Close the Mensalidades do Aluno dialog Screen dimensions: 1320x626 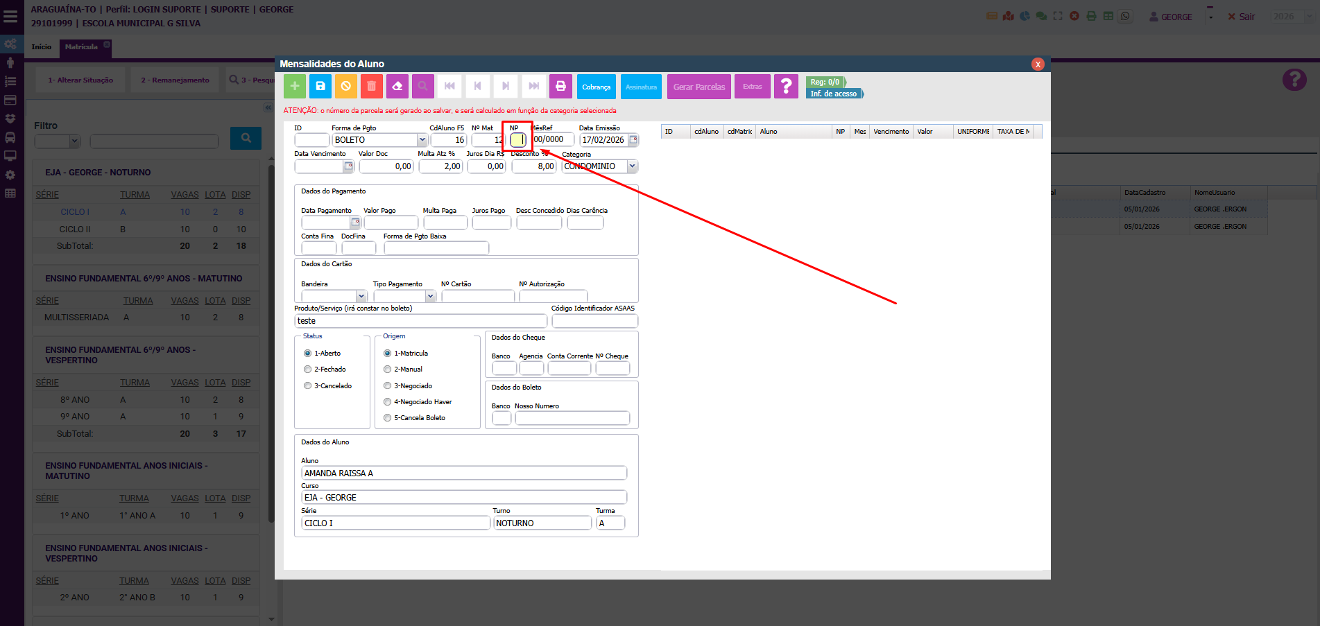click(1038, 64)
